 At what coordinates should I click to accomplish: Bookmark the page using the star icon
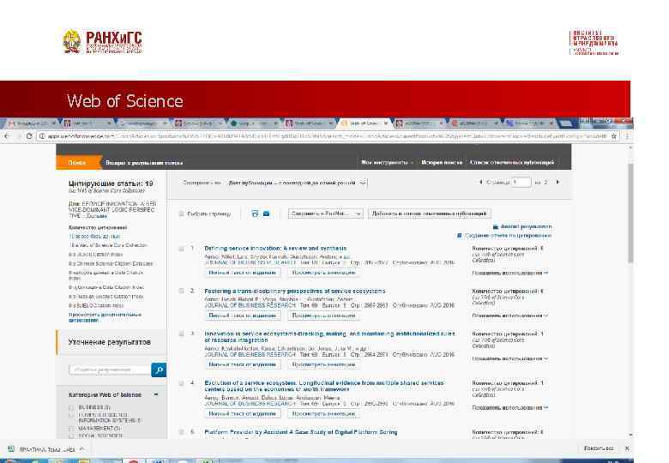click(x=613, y=136)
